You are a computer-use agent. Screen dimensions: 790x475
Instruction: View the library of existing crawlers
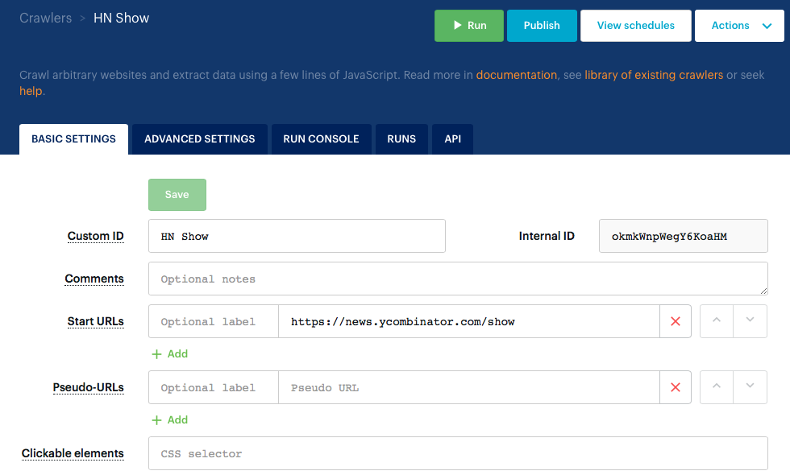click(x=654, y=74)
